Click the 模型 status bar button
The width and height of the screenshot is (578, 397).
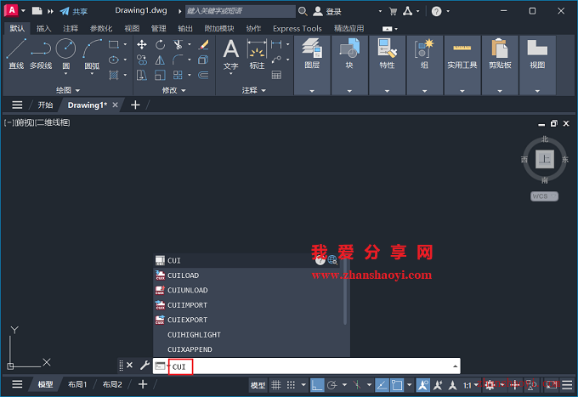pos(258,385)
